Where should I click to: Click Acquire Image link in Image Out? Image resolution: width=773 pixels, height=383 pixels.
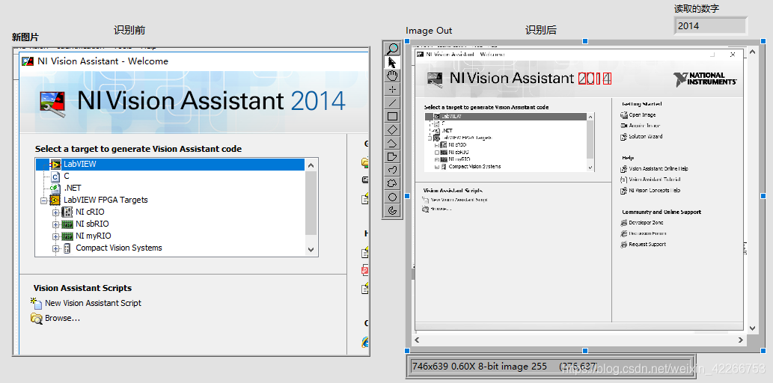coord(644,126)
